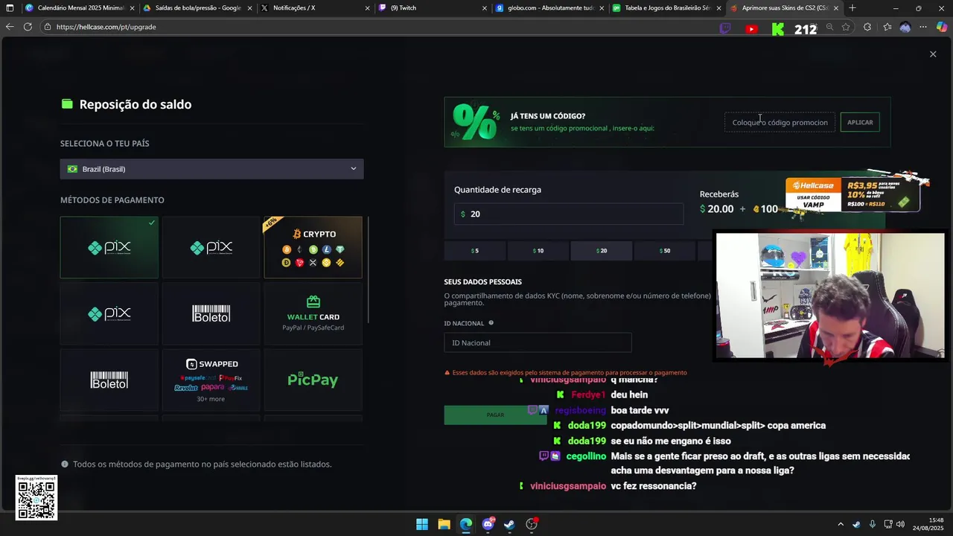Click the ID Nacional info icon

pyautogui.click(x=491, y=323)
